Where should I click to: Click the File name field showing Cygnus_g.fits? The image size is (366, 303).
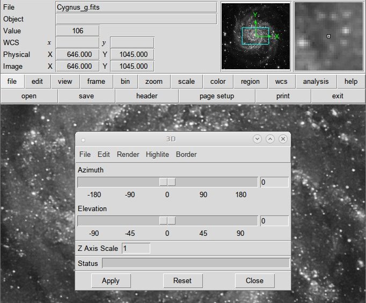pyautogui.click(x=136, y=7)
